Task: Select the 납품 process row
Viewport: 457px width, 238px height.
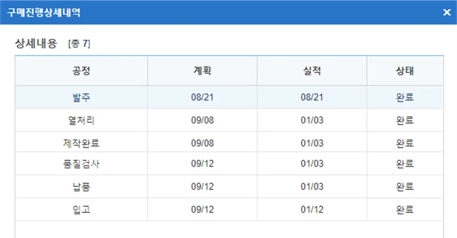Action: click(81, 187)
